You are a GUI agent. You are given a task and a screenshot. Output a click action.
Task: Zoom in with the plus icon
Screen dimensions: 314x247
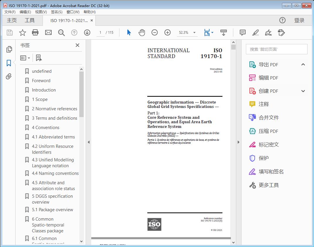click(168, 33)
